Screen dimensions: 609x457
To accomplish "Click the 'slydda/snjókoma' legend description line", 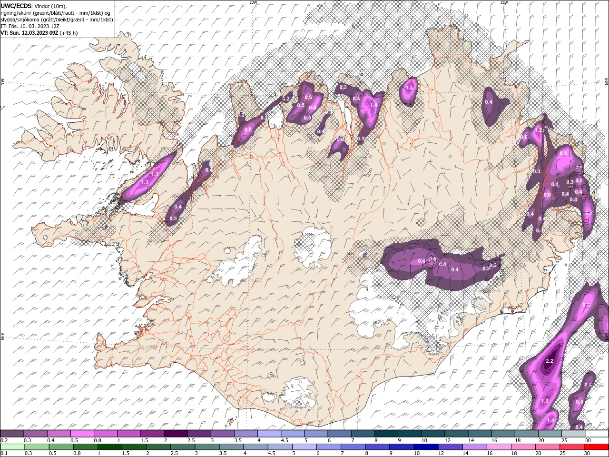I will pos(57,20).
